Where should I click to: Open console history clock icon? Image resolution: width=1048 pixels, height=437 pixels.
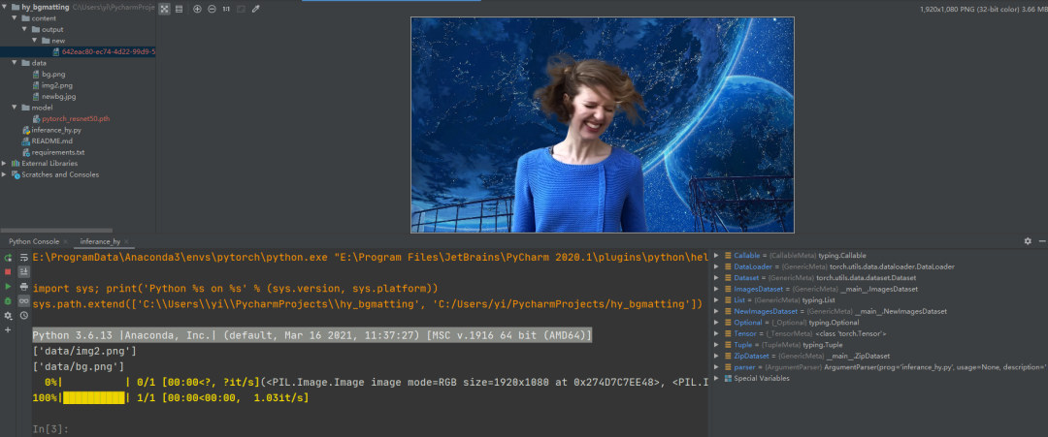pos(24,315)
